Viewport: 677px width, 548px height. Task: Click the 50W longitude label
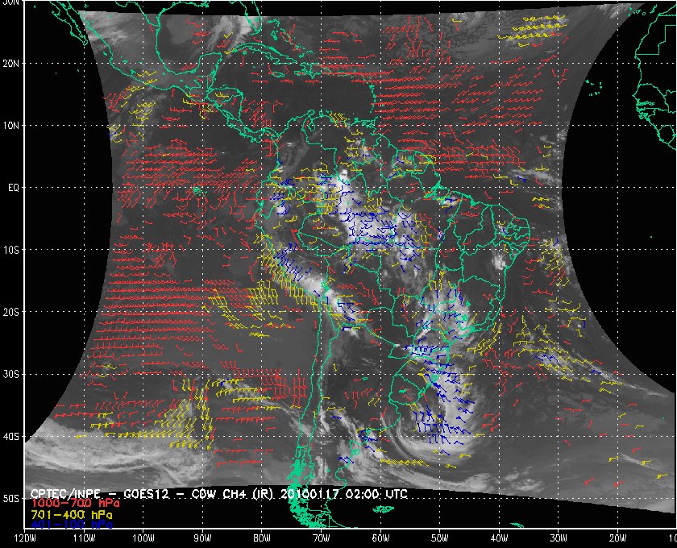[439, 538]
